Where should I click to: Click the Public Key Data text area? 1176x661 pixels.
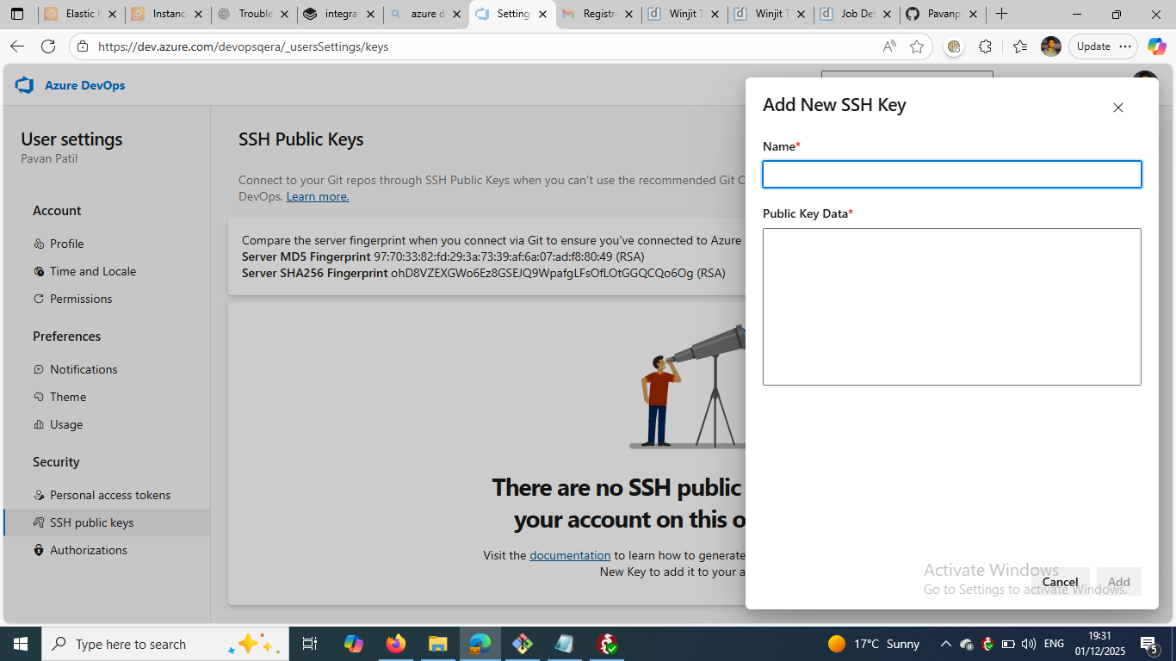[x=951, y=306]
